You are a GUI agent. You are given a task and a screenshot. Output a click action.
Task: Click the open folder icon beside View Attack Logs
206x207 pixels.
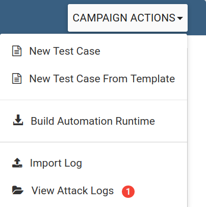[x=18, y=190]
